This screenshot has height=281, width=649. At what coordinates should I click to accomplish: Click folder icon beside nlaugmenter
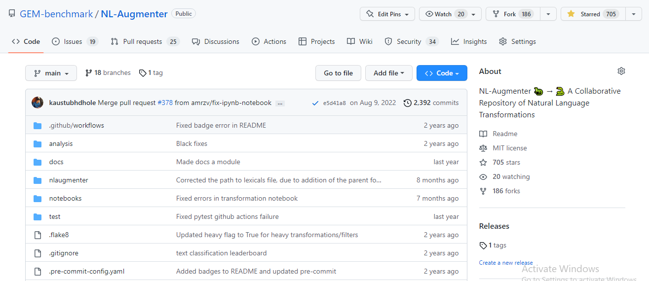click(38, 180)
